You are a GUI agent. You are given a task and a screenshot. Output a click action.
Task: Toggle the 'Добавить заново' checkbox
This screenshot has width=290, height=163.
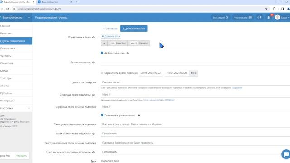pos(102,53)
